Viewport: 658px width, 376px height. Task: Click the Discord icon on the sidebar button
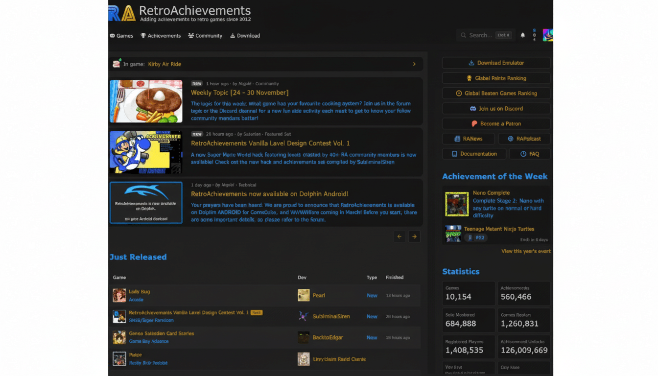472,108
